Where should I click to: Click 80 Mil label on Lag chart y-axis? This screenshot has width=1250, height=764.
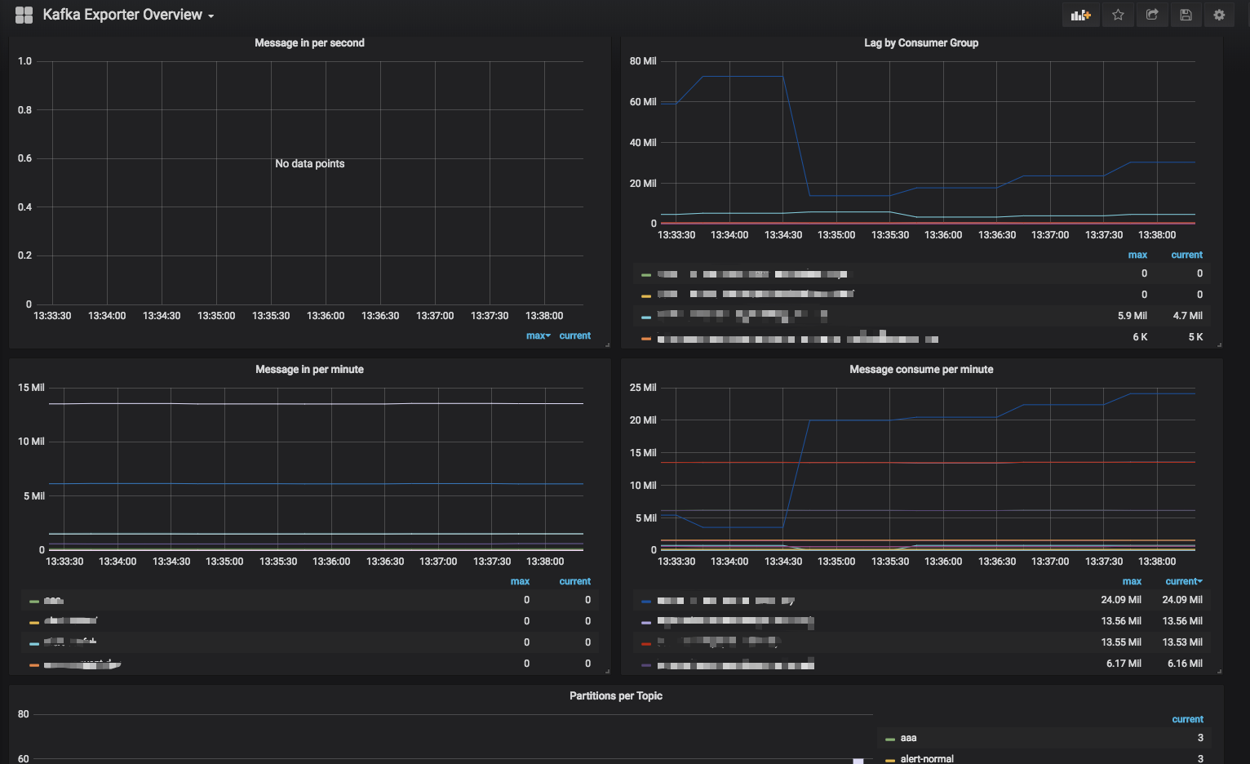coord(643,61)
